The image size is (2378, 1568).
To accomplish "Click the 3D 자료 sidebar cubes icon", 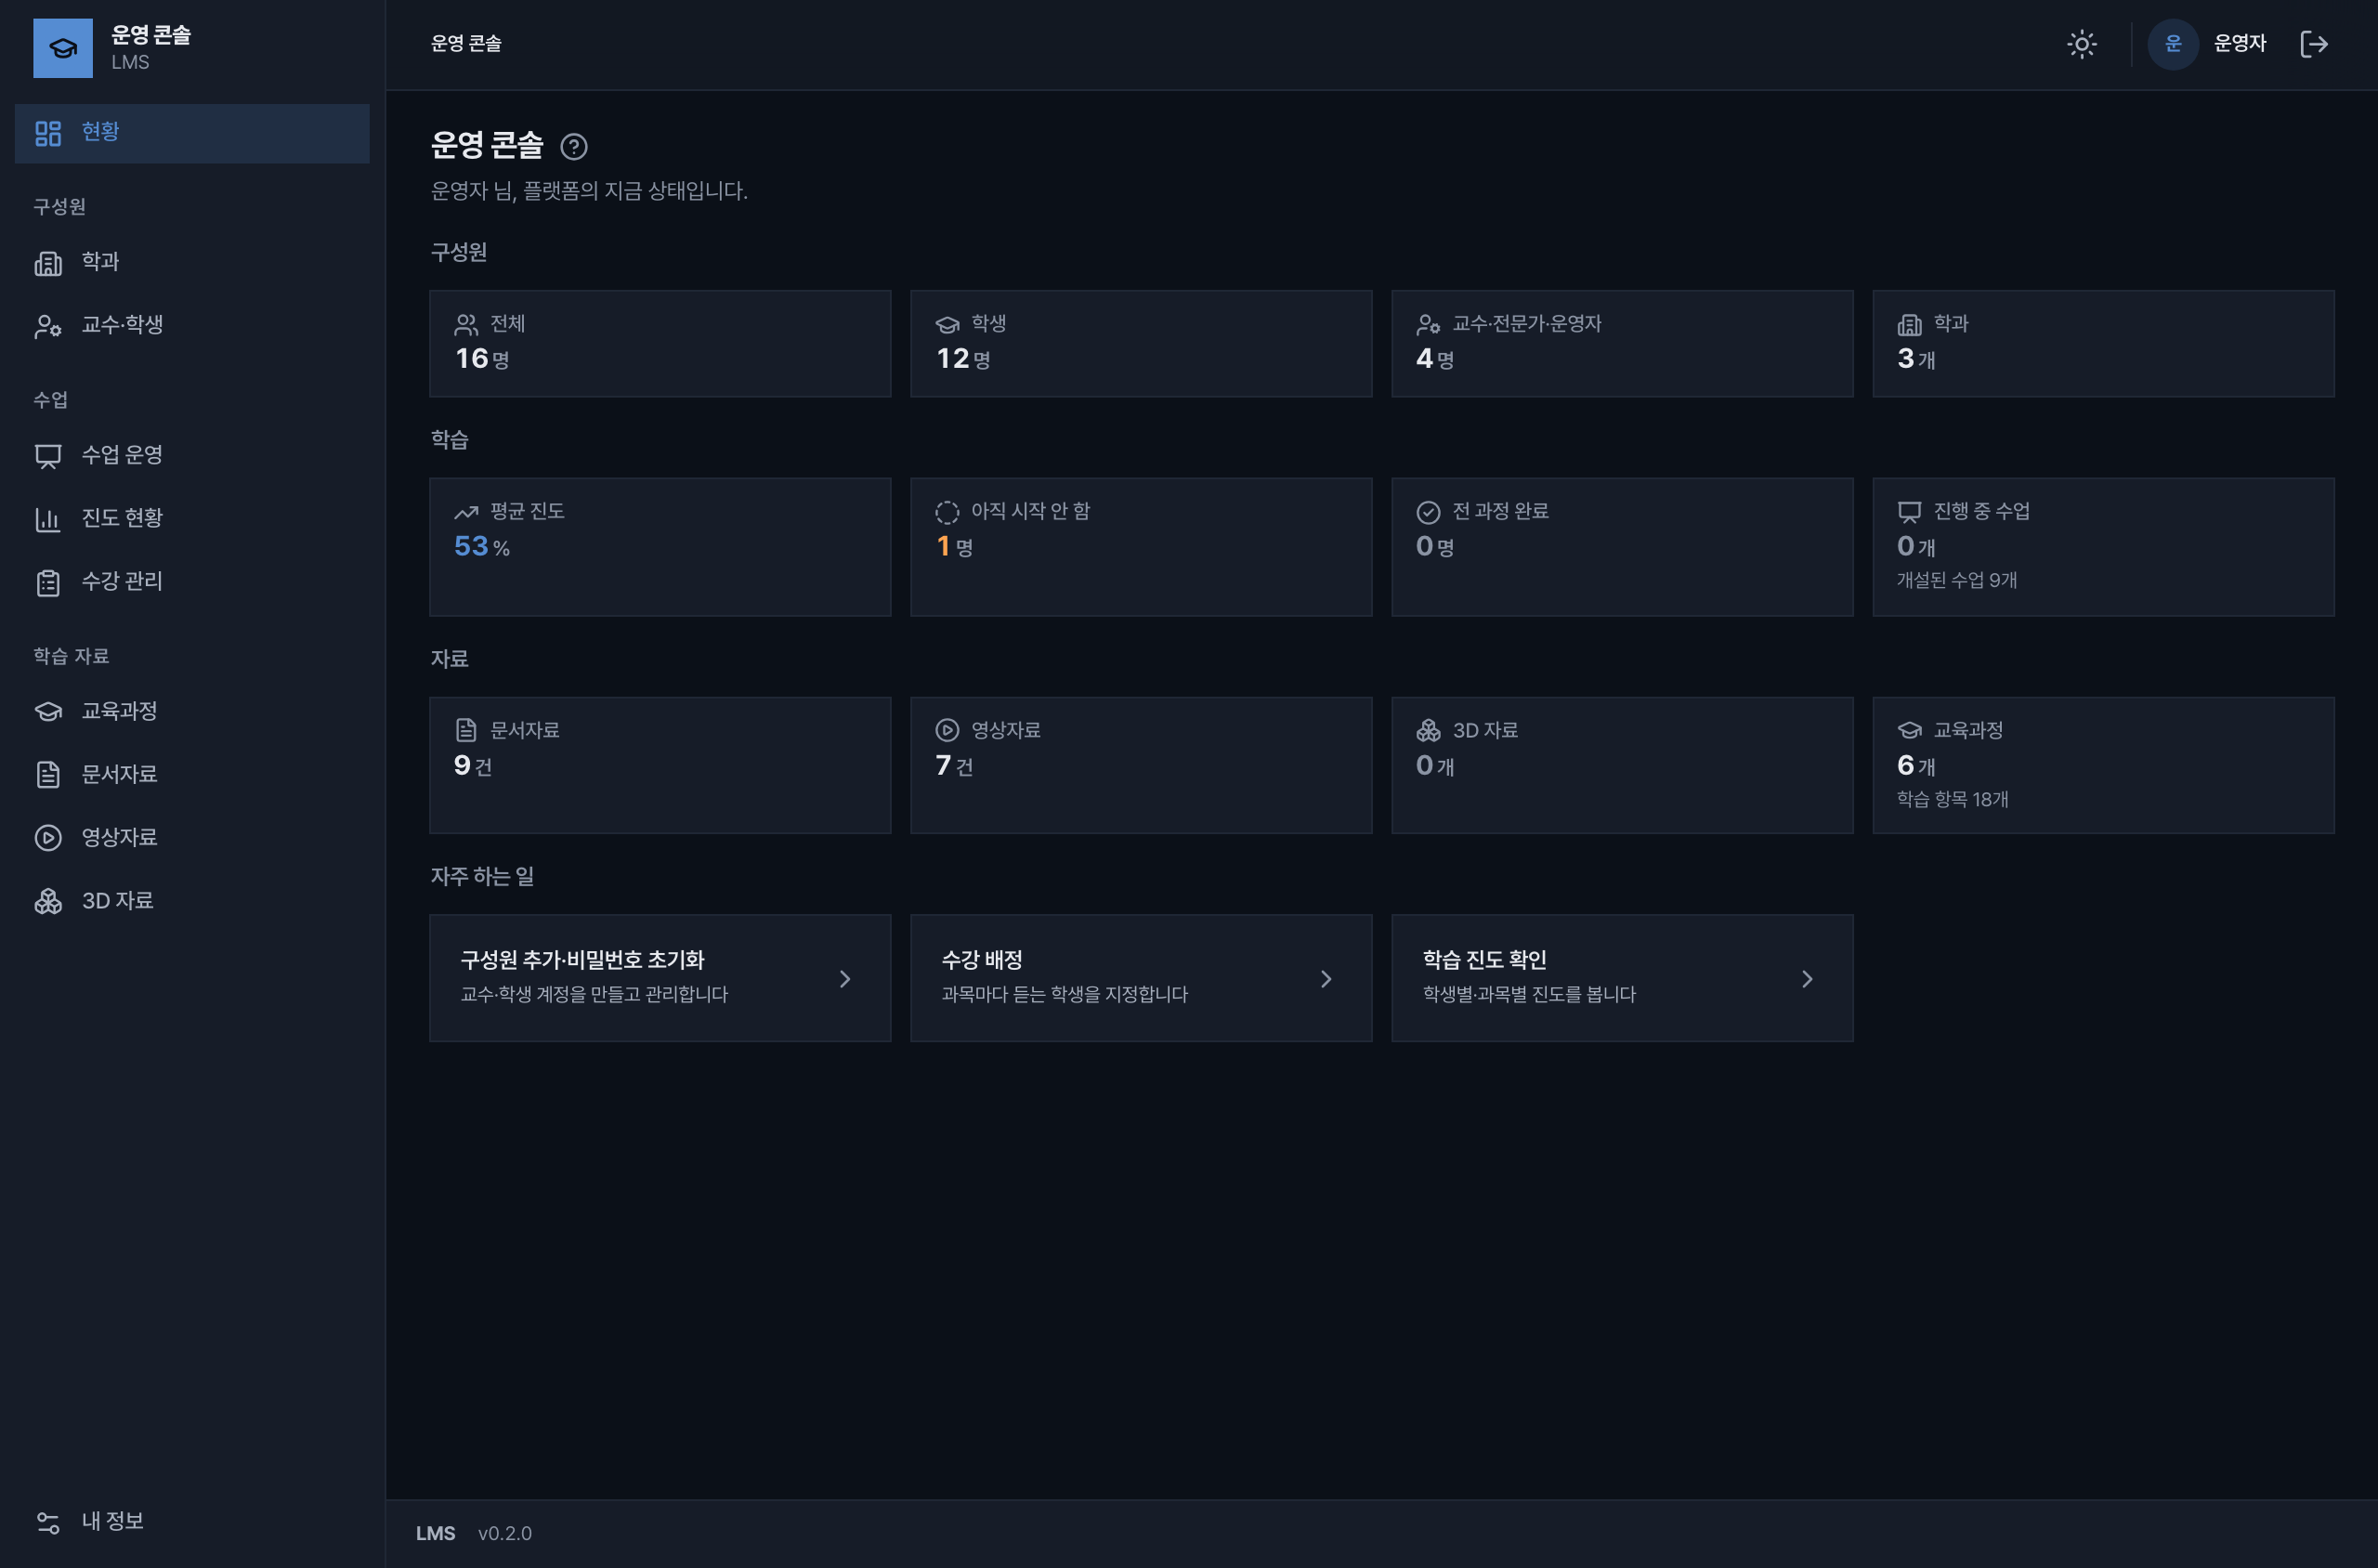I will coord(48,901).
